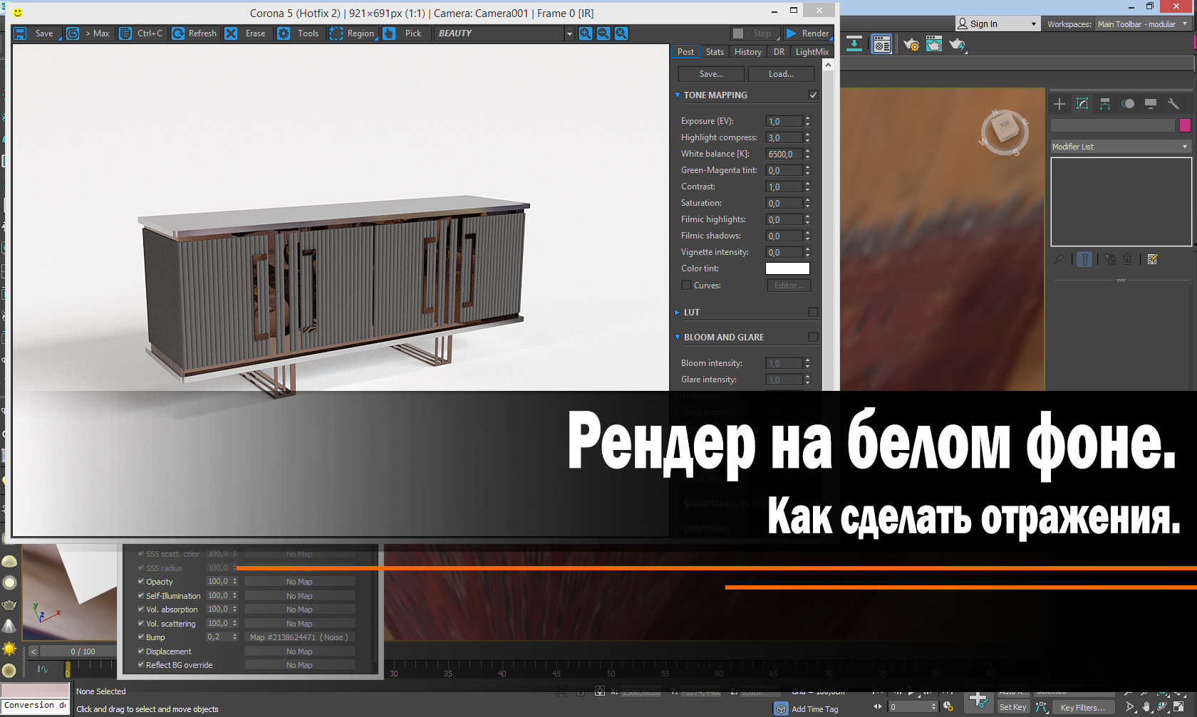Click the Load... button in Post panel
1197x717 pixels.
coord(781,73)
